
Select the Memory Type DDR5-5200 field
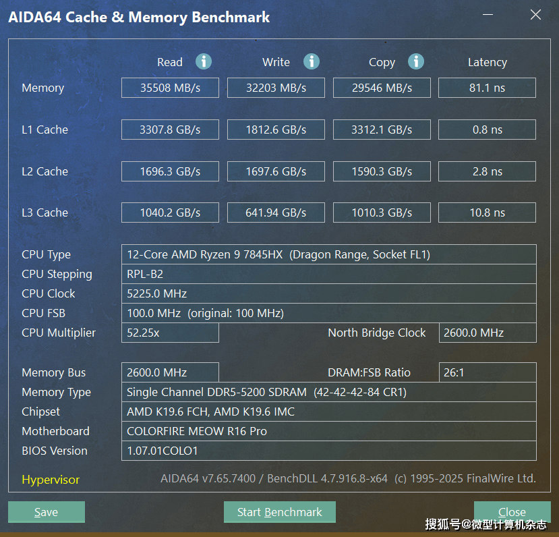pyautogui.click(x=328, y=392)
